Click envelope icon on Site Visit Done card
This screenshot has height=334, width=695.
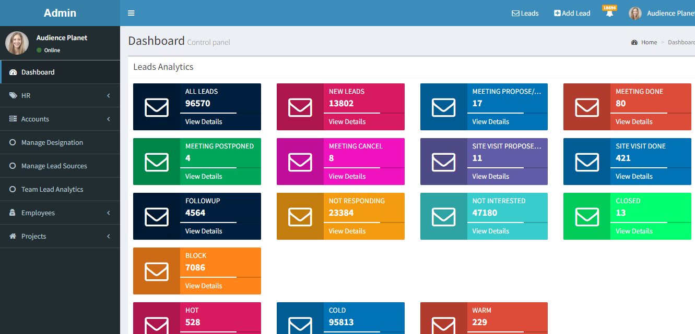point(587,162)
